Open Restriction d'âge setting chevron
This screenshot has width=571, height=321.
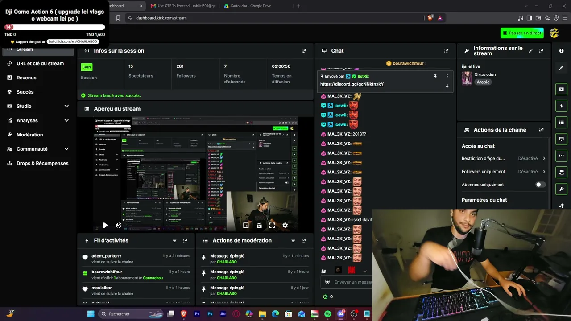coord(544,159)
